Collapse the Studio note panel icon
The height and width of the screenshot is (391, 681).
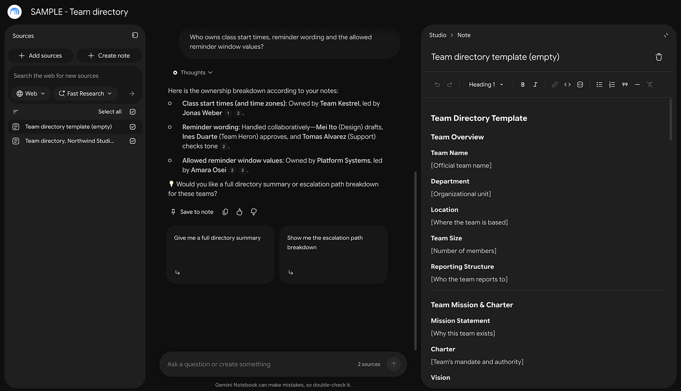coord(666,35)
